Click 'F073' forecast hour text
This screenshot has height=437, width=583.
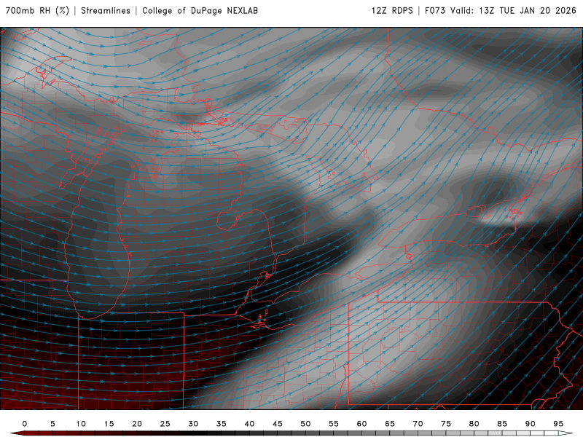tap(435, 11)
